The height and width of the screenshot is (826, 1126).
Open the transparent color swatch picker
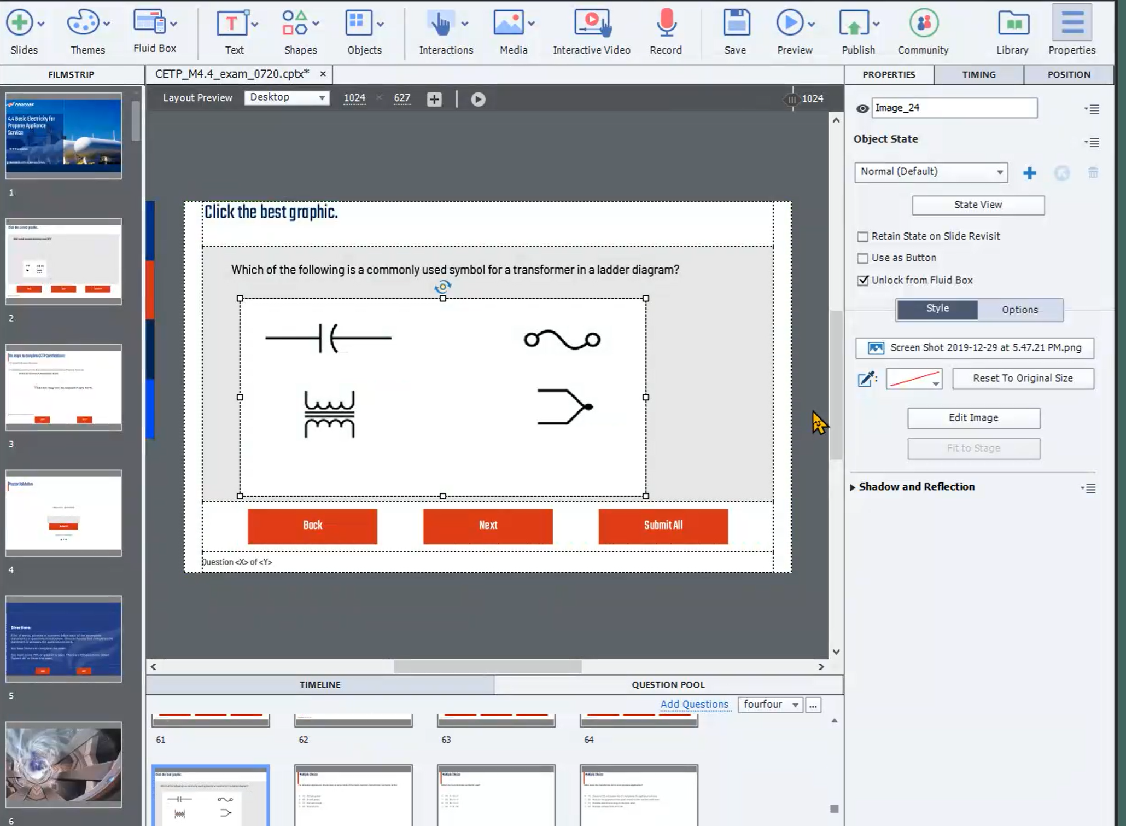coord(914,379)
